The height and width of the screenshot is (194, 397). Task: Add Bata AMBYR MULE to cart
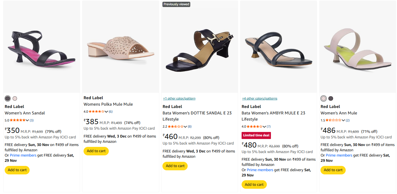pos(254,185)
